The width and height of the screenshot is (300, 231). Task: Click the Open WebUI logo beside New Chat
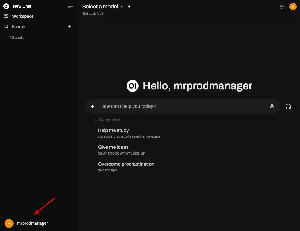(x=6, y=6)
